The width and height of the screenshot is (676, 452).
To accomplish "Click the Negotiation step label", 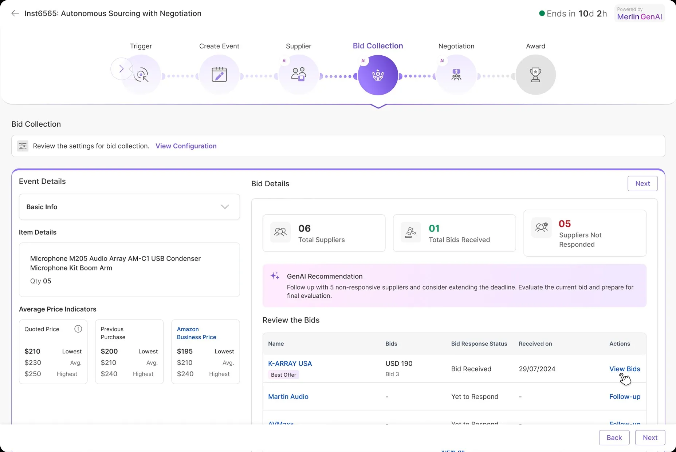I will pos(456,46).
